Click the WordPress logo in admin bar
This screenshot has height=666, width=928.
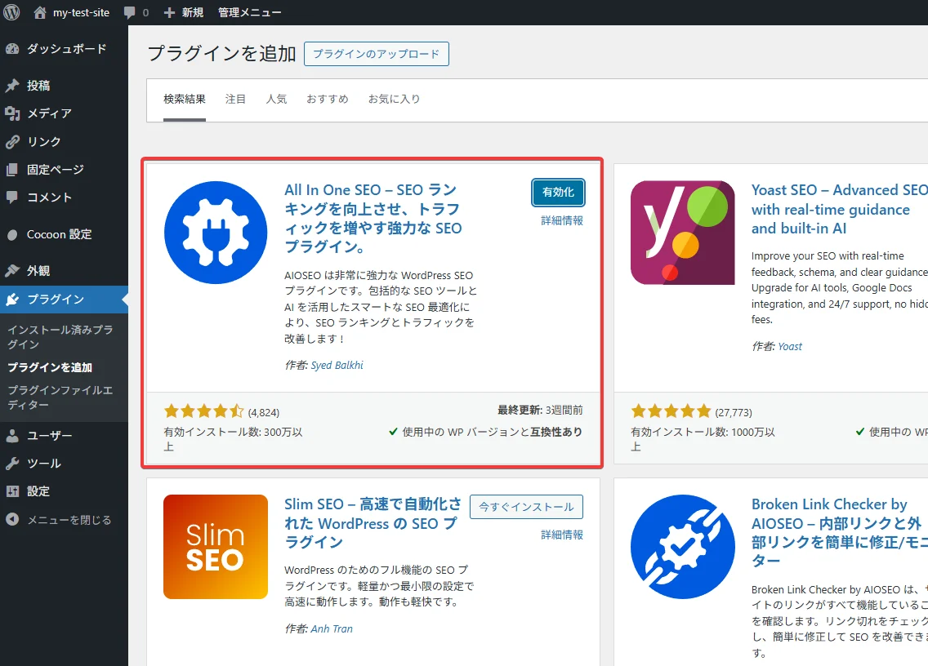pos(11,11)
